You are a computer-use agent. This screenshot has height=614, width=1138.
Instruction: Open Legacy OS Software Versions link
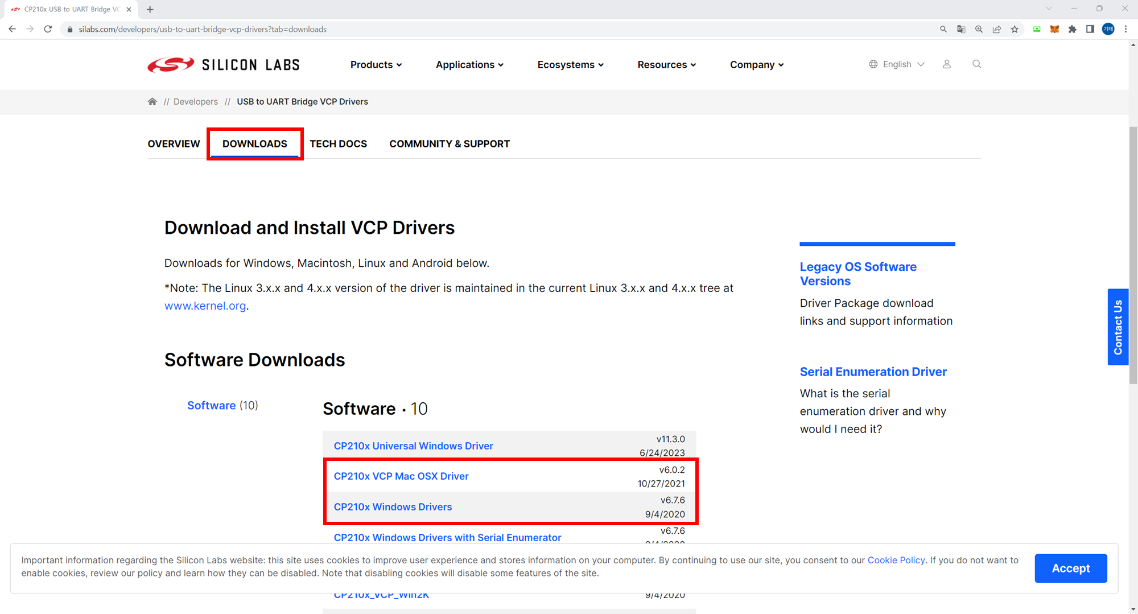[x=858, y=274]
